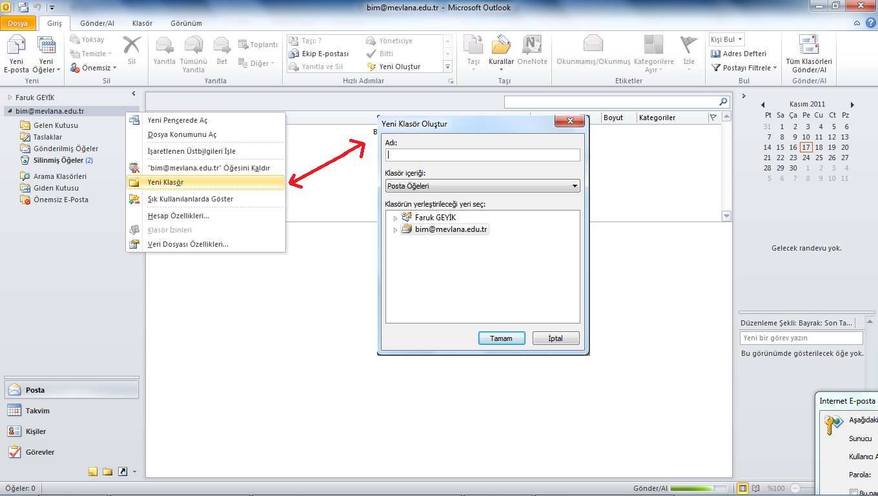Click the Adı folder name field

pos(483,155)
